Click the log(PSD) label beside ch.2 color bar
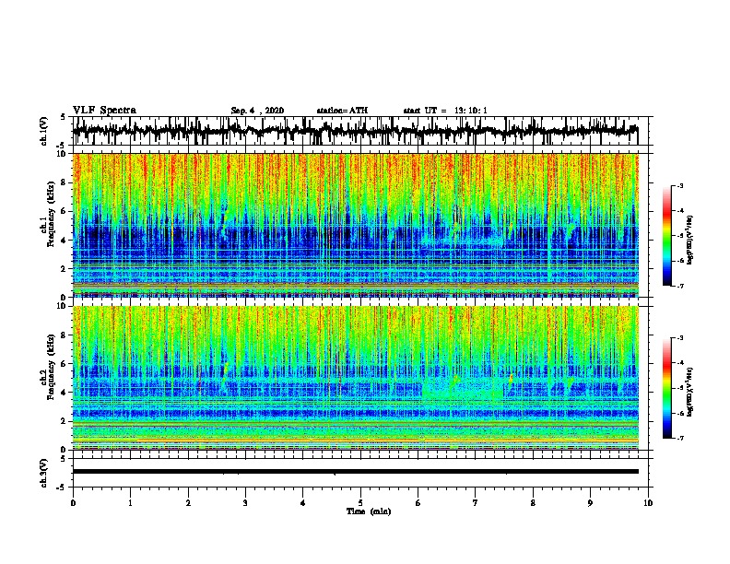The width and height of the screenshot is (730, 564). coord(690,392)
